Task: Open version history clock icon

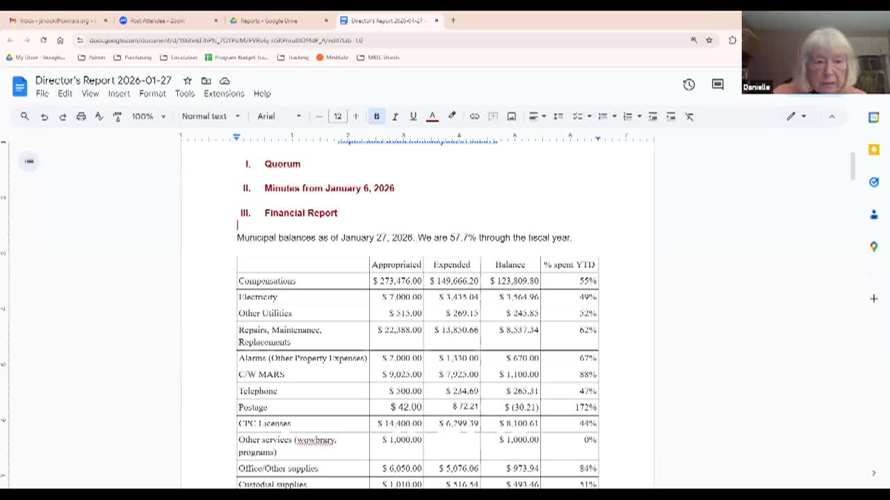Action: click(x=688, y=85)
